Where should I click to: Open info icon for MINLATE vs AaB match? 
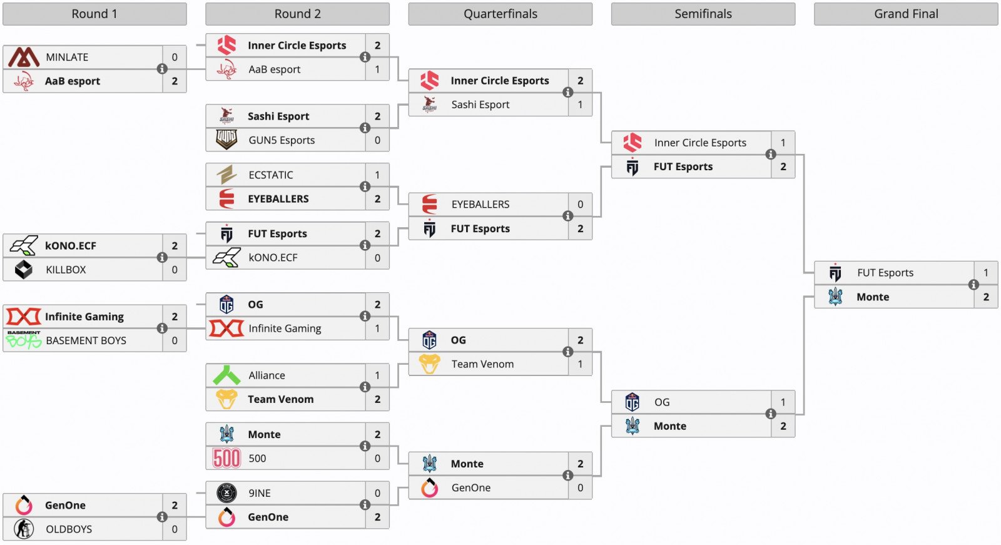[162, 69]
